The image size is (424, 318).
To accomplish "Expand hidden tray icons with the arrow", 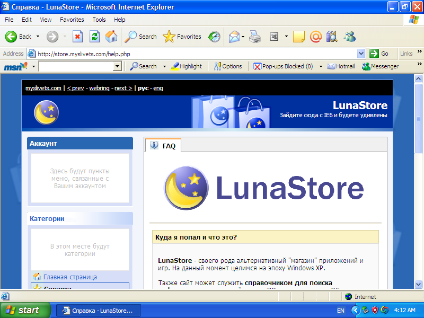I will click(356, 310).
